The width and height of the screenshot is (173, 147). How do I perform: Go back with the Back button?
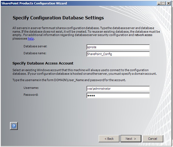tap(109, 139)
